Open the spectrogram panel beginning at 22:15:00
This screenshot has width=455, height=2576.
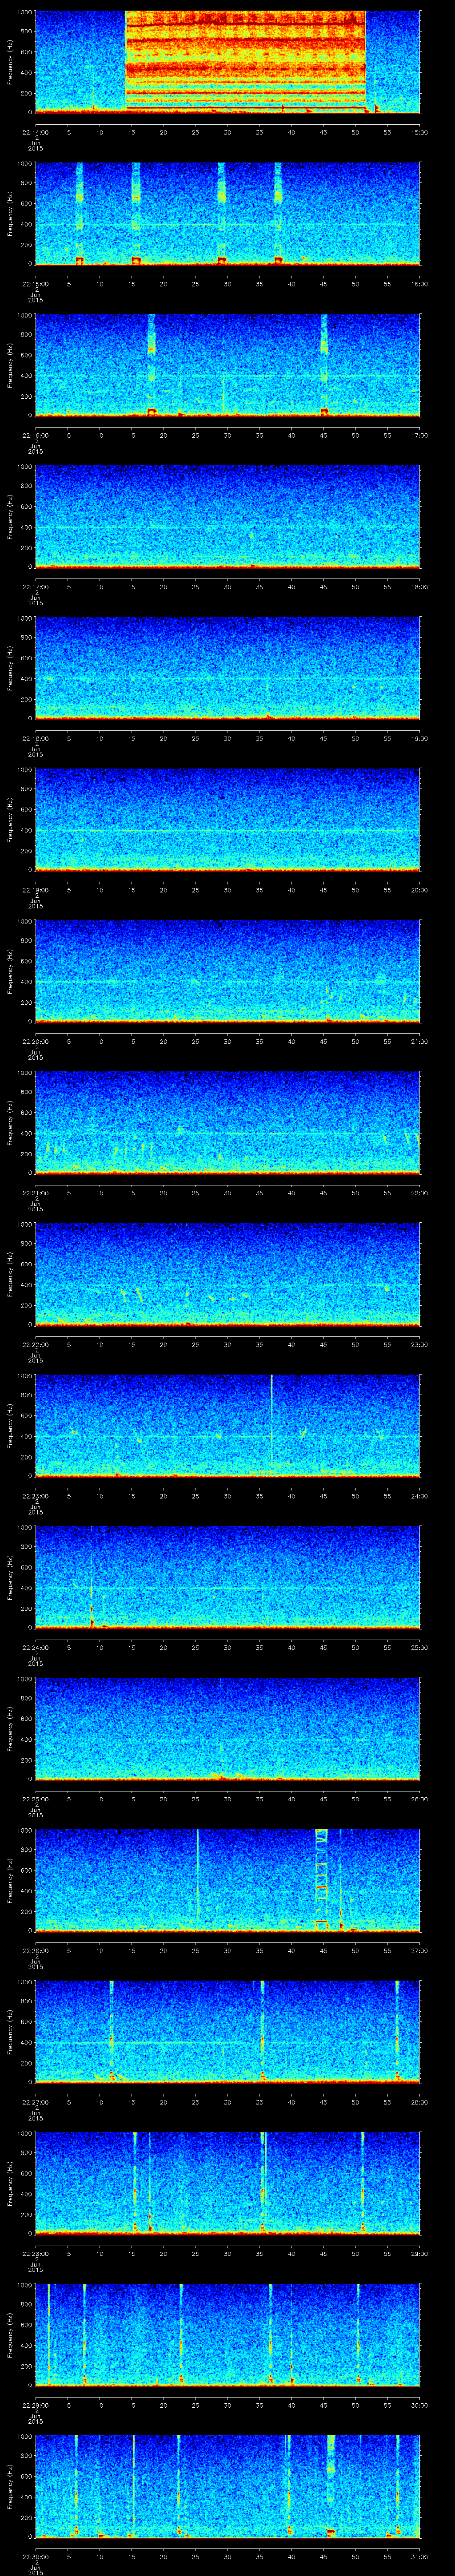[x=227, y=213]
